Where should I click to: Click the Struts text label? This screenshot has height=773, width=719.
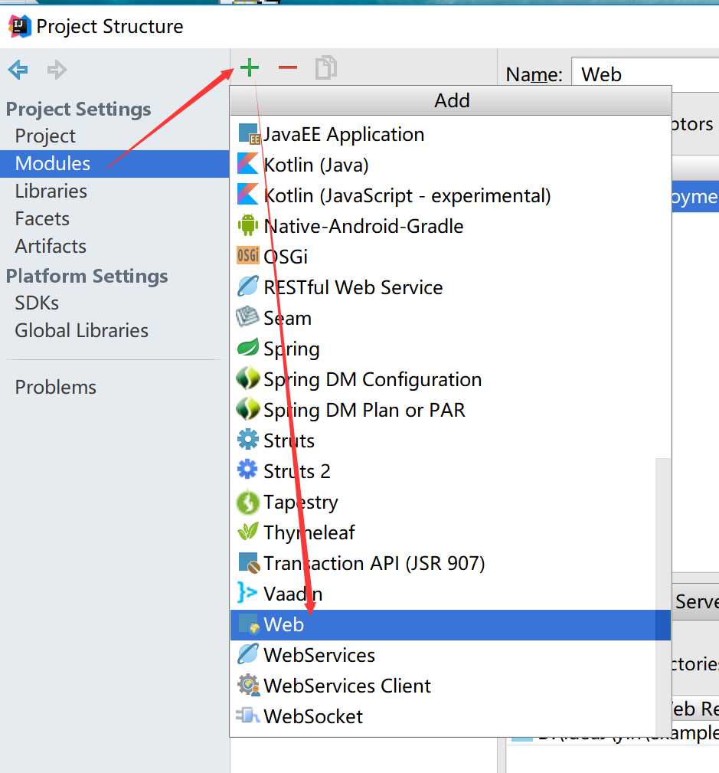coord(289,441)
